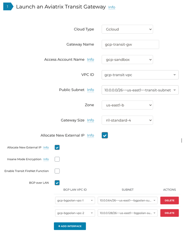This screenshot has height=232, width=185.
Task: Open the Cloud Type dropdown
Action: [127, 29]
